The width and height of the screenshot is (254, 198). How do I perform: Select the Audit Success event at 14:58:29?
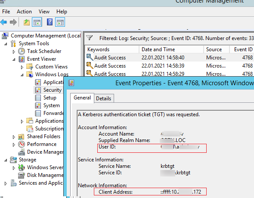pos(170,74)
